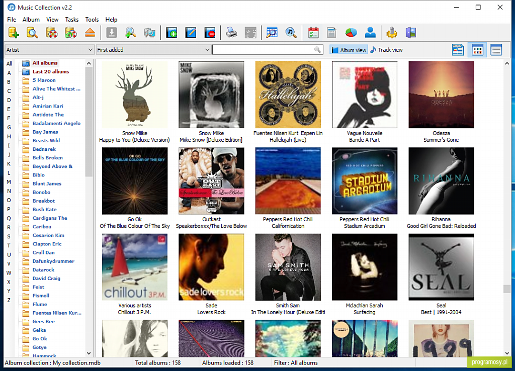Filter by letter S in alphabet index

[x=9, y=236]
